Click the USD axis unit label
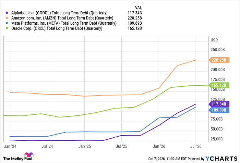The height and width of the screenshot is (163, 240). pyautogui.click(x=214, y=40)
